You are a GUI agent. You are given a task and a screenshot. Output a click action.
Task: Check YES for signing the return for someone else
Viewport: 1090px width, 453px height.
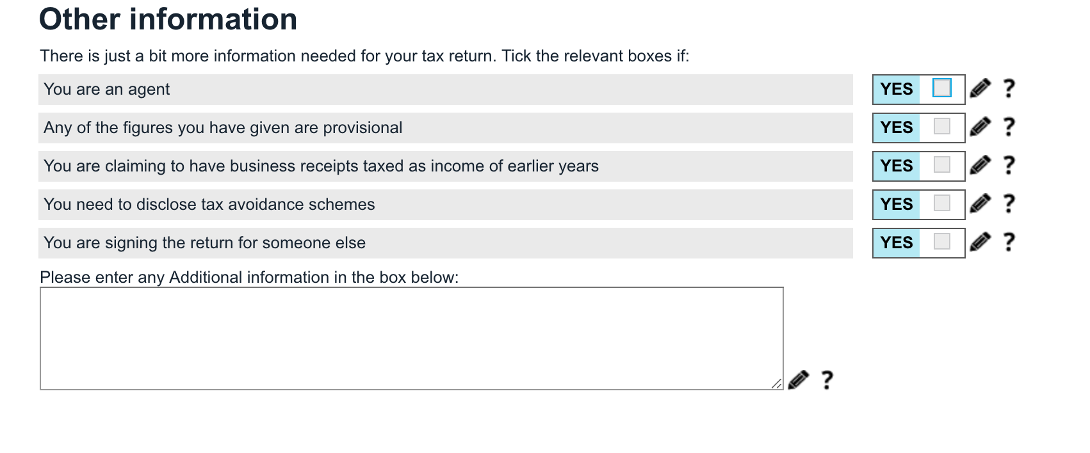point(942,241)
